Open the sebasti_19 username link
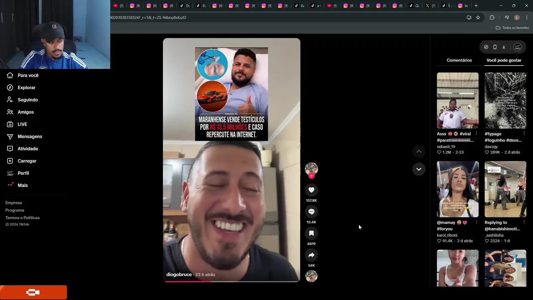533x300 pixels. point(446,147)
